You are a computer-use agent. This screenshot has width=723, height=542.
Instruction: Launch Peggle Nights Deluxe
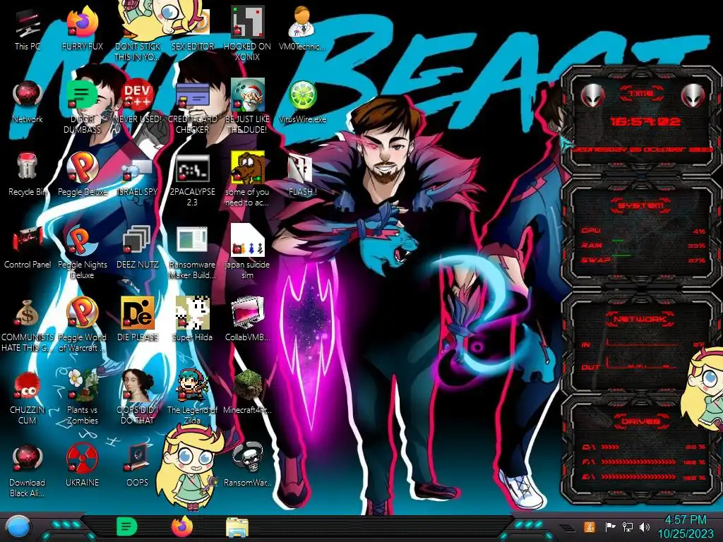click(x=82, y=252)
